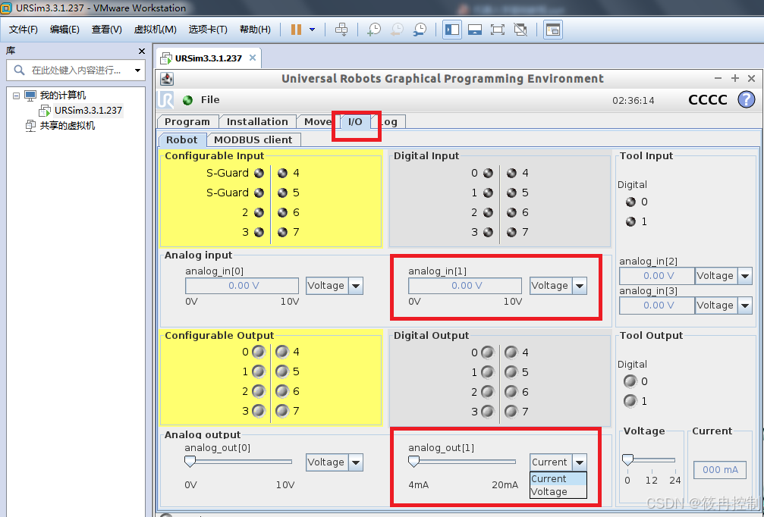This screenshot has width=764, height=517.
Task: Click the Digital Input 4 indicator
Action: [x=511, y=173]
